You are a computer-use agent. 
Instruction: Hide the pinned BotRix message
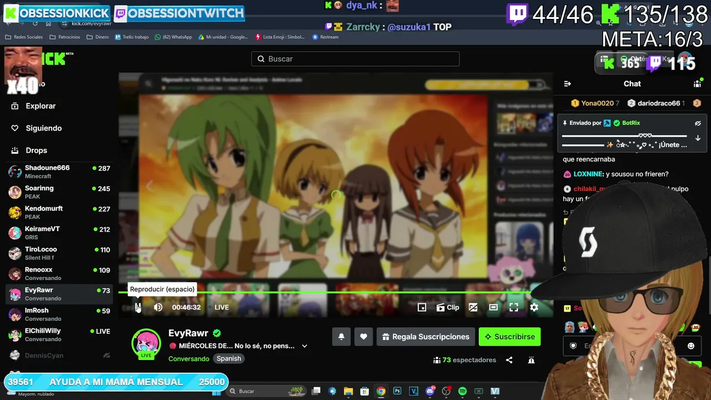(698, 123)
